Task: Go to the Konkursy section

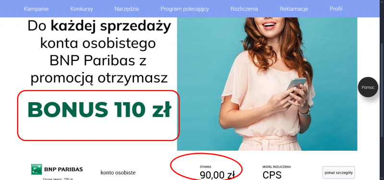Action: 82,9
